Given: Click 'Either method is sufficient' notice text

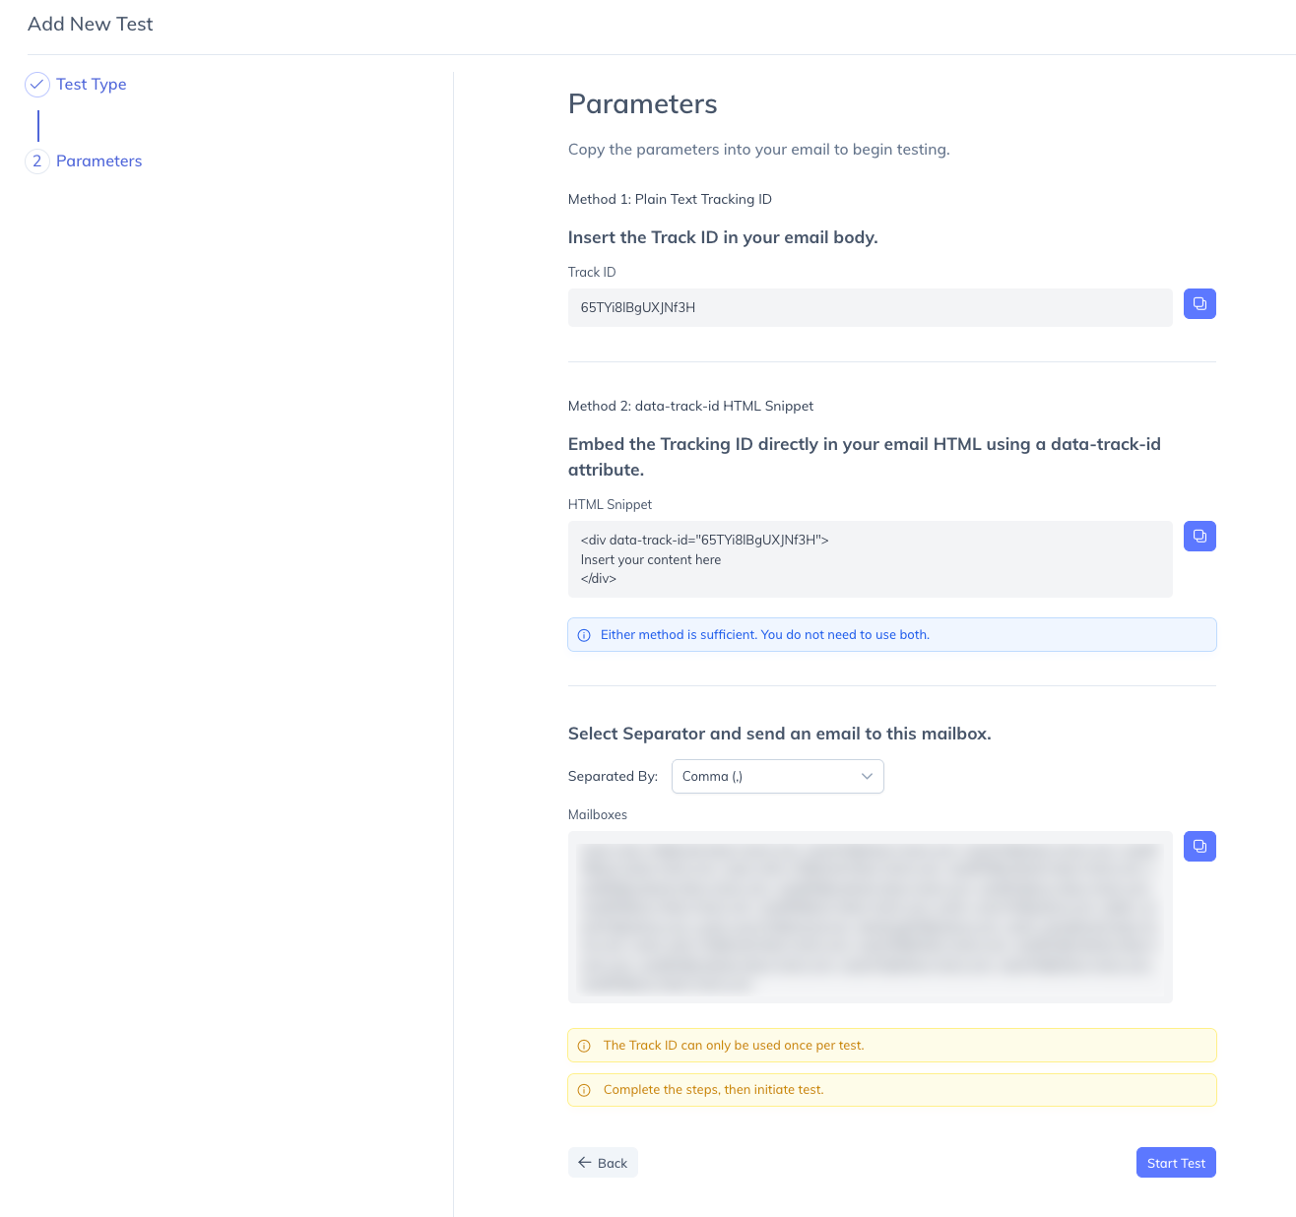Looking at the screenshot, I should click(765, 635).
